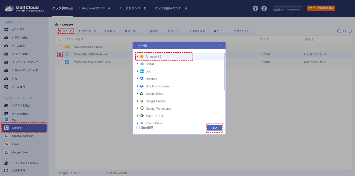The height and width of the screenshot is (176, 355).
Task: Expand box in copy dialog
Action: [x=138, y=71]
